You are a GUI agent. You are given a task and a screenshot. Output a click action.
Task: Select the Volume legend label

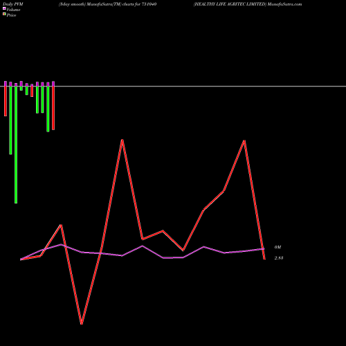coord(13,10)
